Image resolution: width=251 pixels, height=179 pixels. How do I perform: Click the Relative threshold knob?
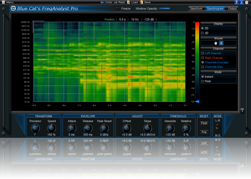click(186, 128)
